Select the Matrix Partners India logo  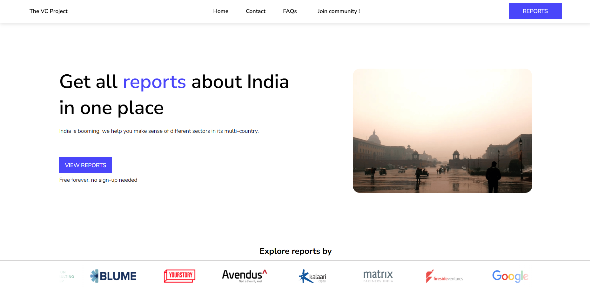(378, 276)
